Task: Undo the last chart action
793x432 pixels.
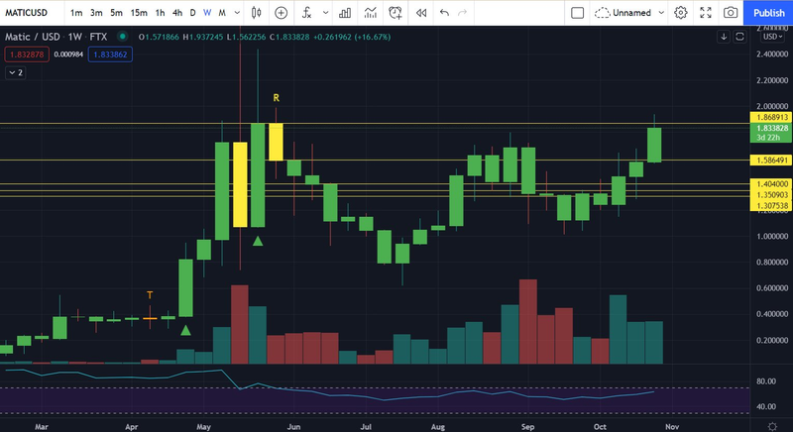Action: pos(444,13)
